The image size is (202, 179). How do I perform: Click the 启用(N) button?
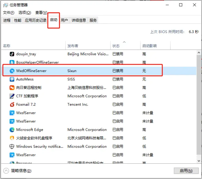pos(186,171)
